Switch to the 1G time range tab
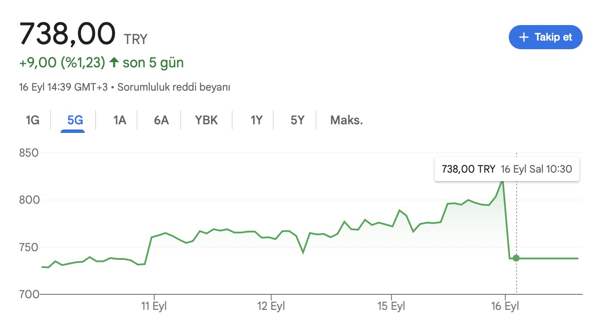 [32, 120]
